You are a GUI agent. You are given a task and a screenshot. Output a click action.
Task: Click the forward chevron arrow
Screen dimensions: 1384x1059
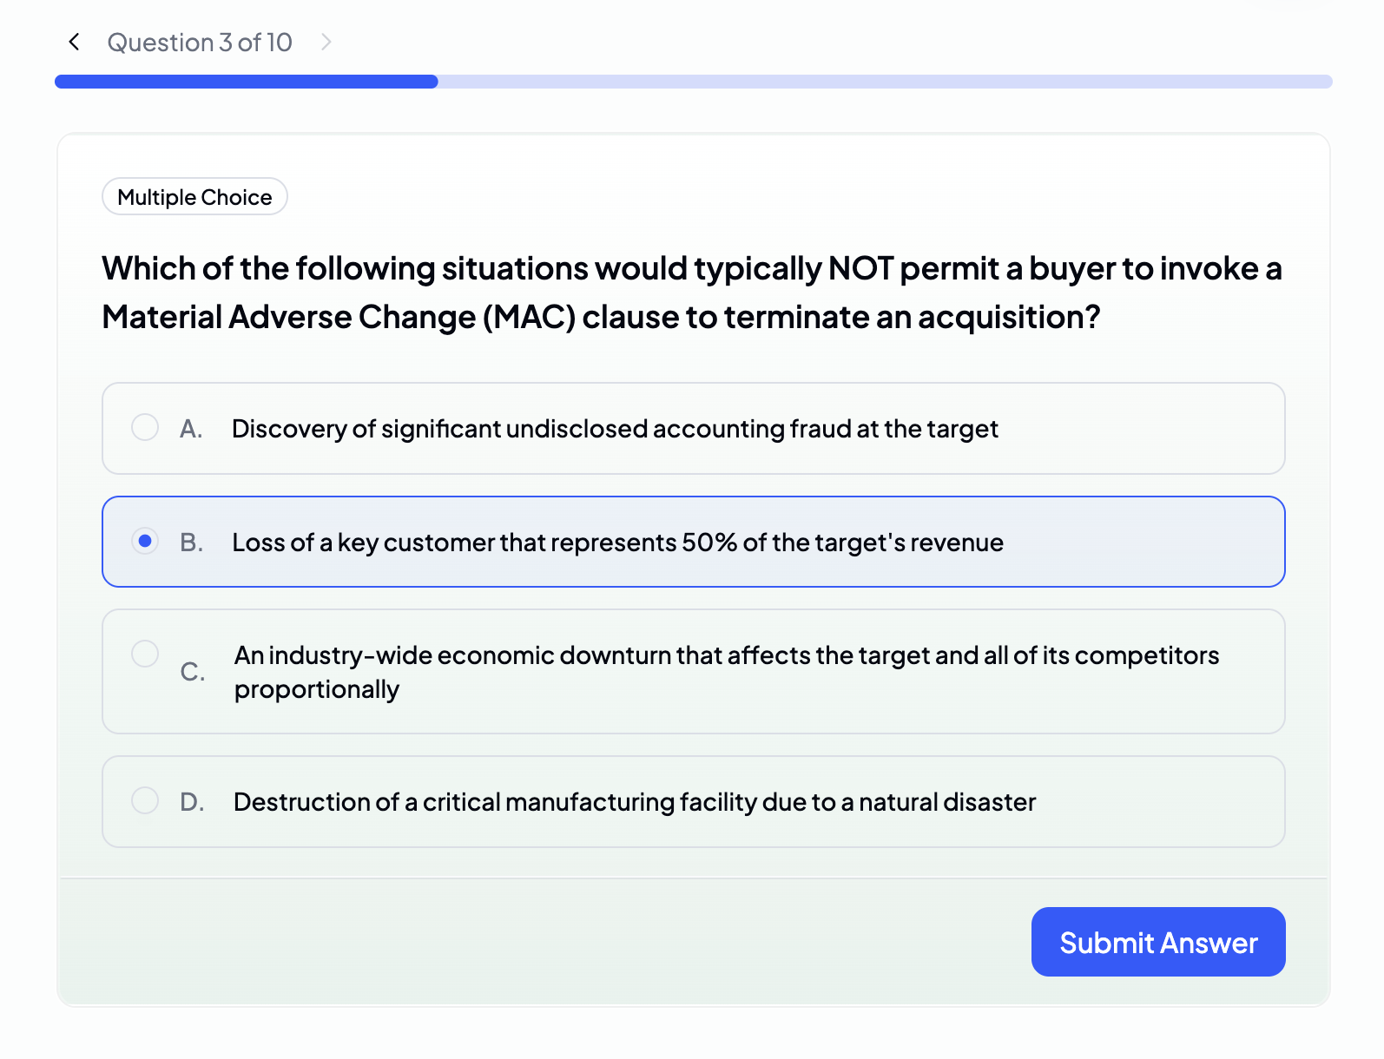(326, 41)
